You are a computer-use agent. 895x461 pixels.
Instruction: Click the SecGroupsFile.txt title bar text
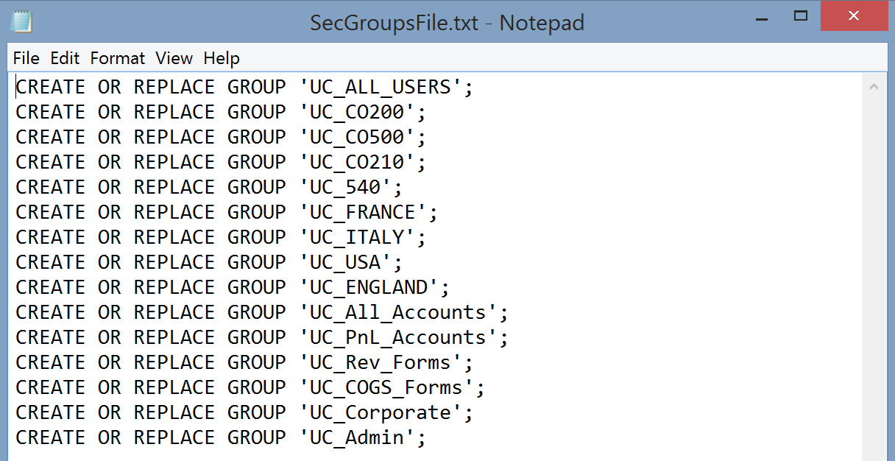(447, 22)
